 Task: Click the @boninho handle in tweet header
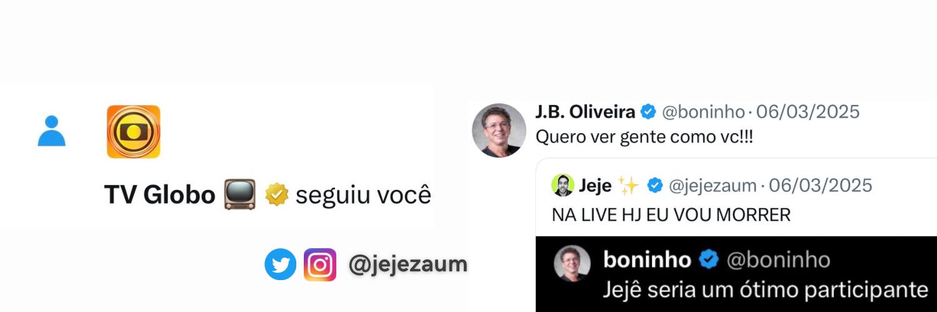[x=703, y=113]
